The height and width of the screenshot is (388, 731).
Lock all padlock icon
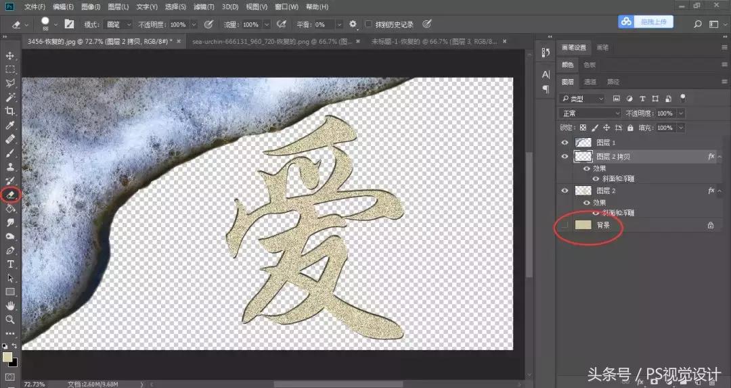pos(630,128)
